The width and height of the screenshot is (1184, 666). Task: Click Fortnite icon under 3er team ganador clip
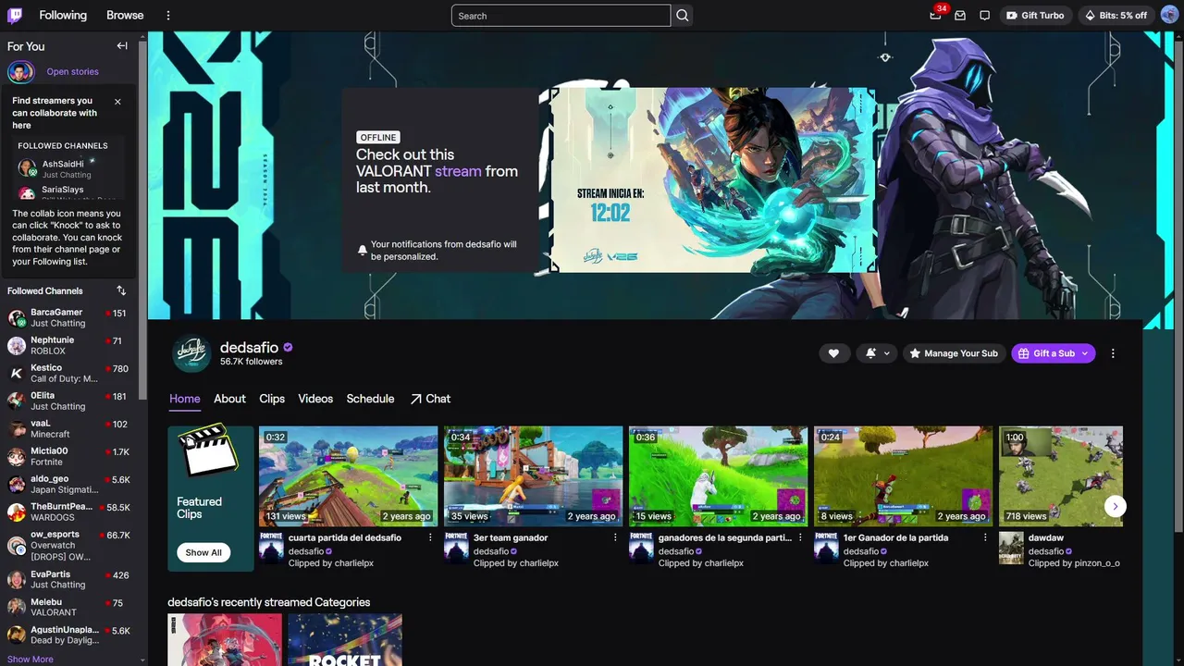coord(456,548)
